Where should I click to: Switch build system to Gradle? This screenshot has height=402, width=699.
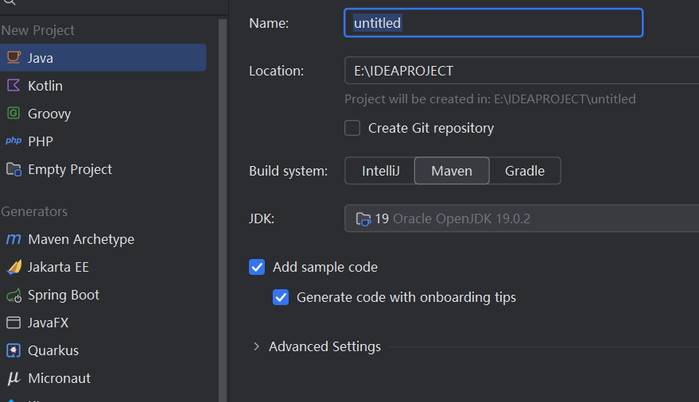525,171
